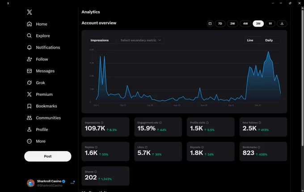Click info icon next to Bookmarks card
This screenshot has height=192, width=304.
[259, 147]
